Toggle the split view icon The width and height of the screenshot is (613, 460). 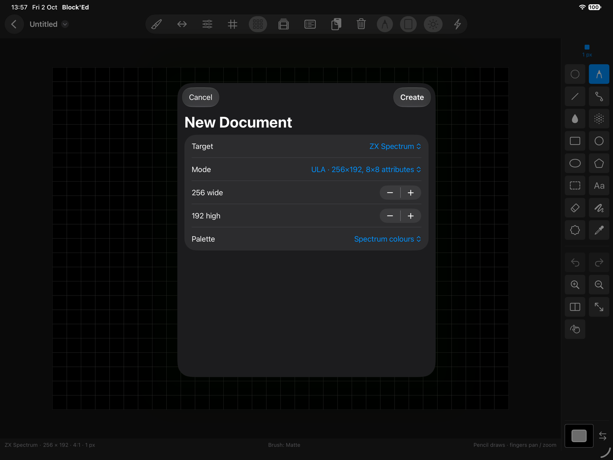575,307
